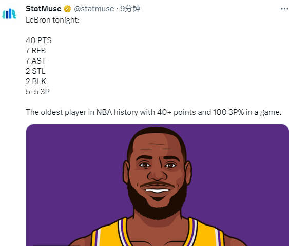Select the '7 REB' stat line

[x=36, y=51]
